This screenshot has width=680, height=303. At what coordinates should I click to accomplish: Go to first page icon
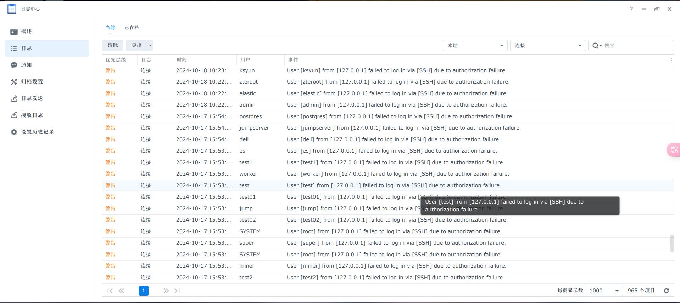point(110,291)
